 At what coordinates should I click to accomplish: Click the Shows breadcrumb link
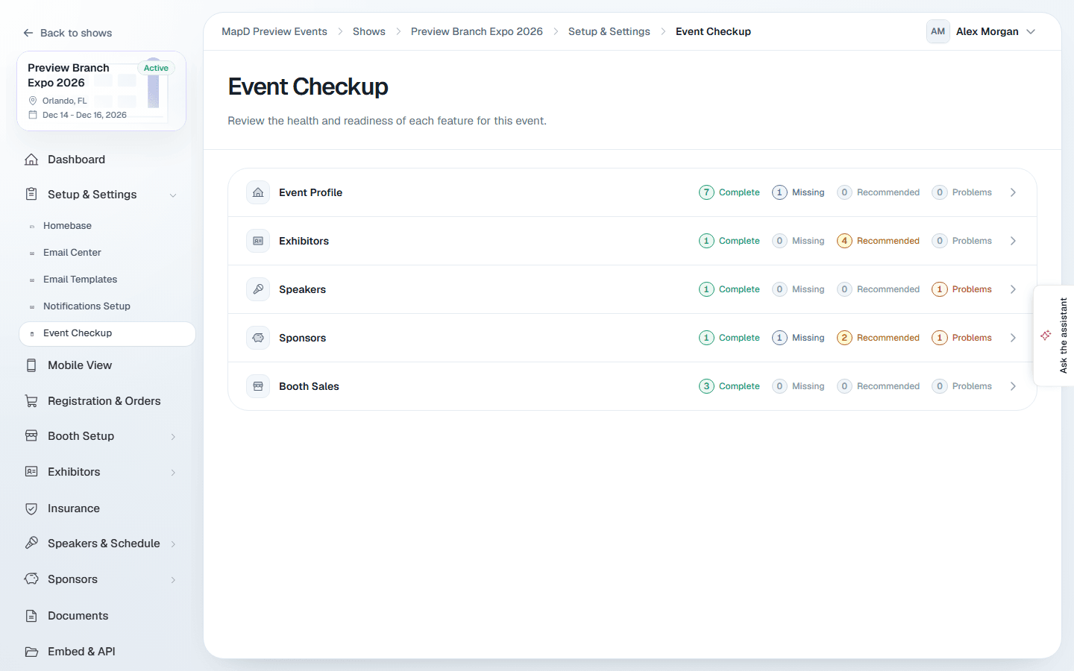(x=369, y=31)
